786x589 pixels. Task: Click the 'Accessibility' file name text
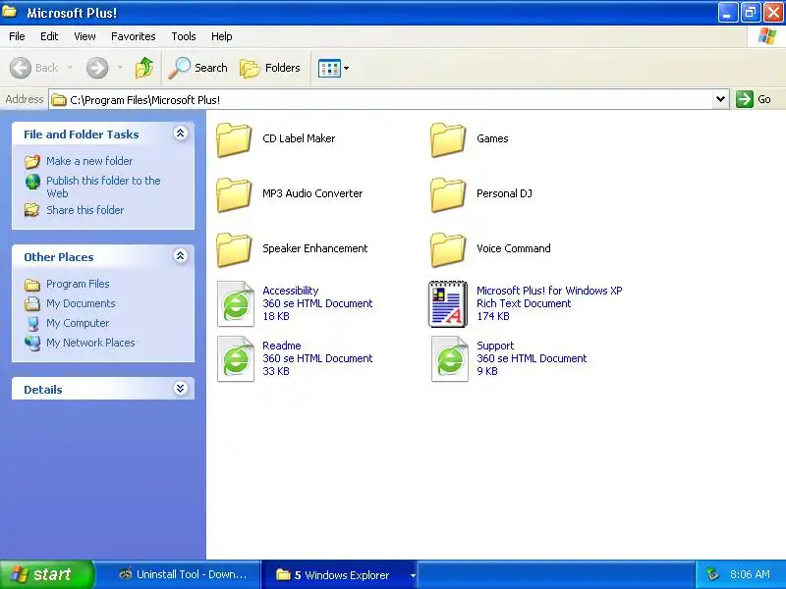[x=290, y=291]
